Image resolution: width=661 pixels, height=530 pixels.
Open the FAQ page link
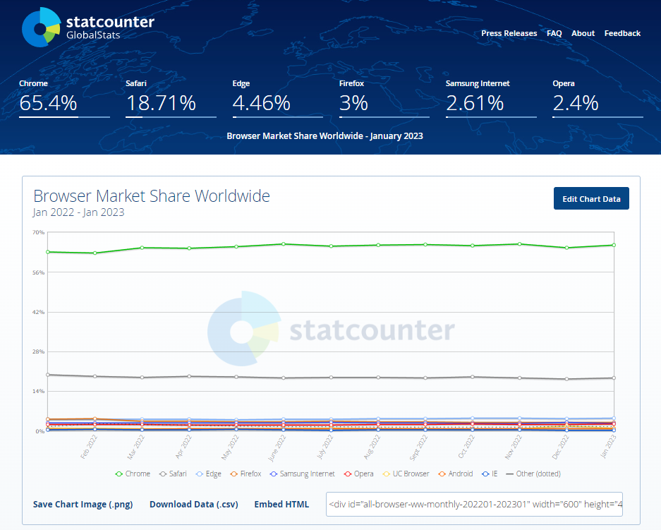click(x=554, y=33)
